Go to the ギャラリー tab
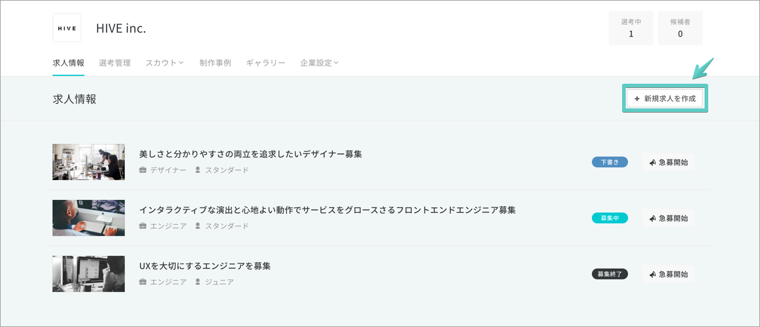 [266, 63]
